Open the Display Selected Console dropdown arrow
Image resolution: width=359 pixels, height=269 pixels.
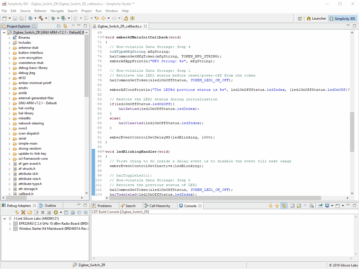click(x=332, y=206)
